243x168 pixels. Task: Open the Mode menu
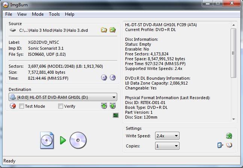click(38, 14)
